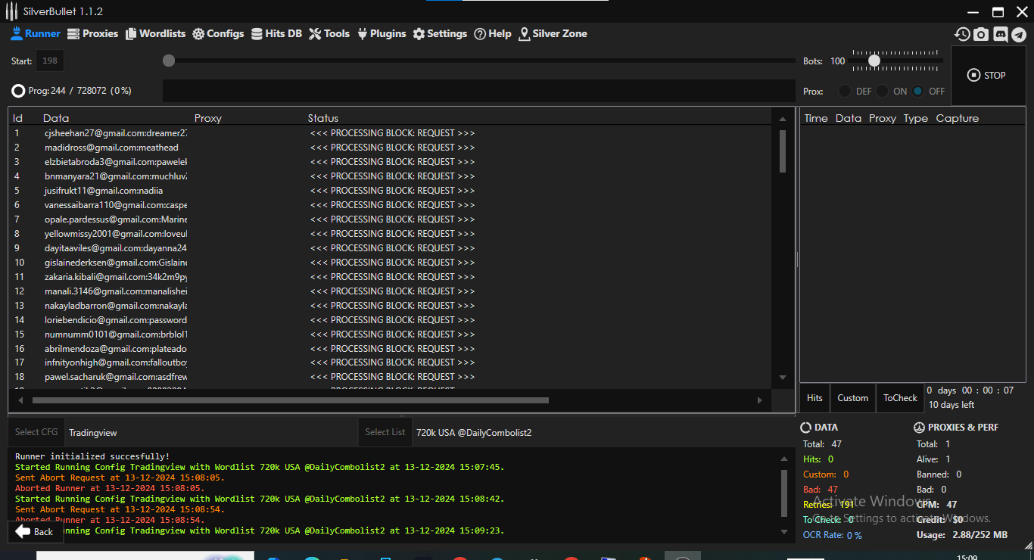Open the Telegram paper plane icon

[1018, 34]
